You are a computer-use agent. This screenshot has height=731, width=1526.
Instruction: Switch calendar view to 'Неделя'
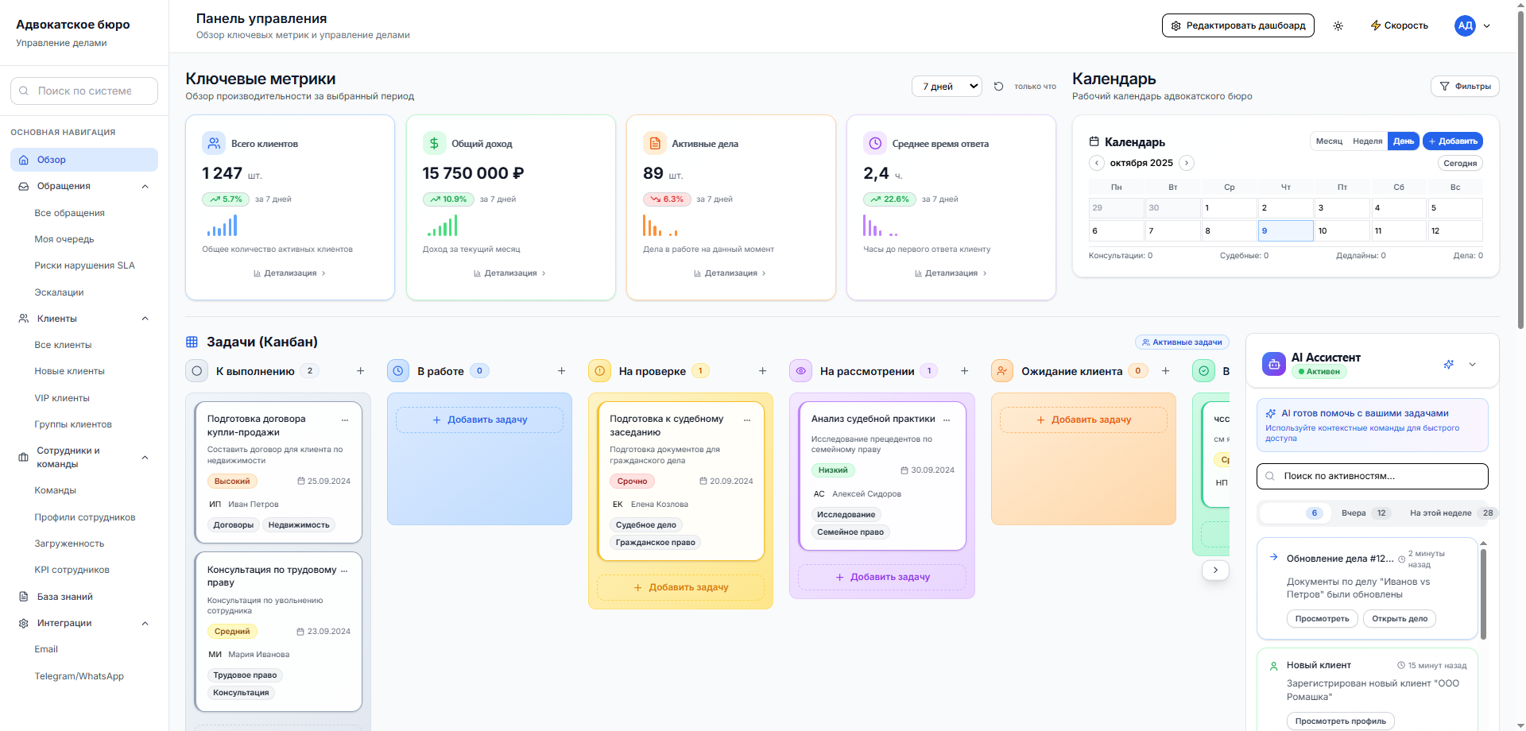[x=1367, y=141]
